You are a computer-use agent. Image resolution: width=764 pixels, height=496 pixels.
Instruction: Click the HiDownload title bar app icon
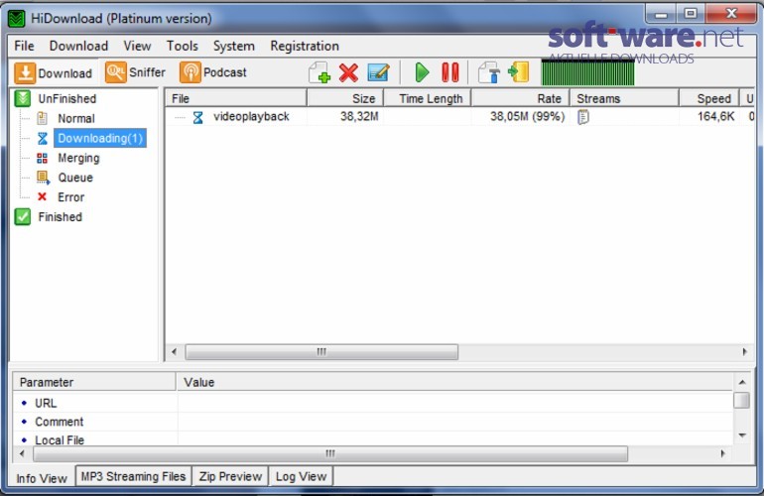[17, 19]
